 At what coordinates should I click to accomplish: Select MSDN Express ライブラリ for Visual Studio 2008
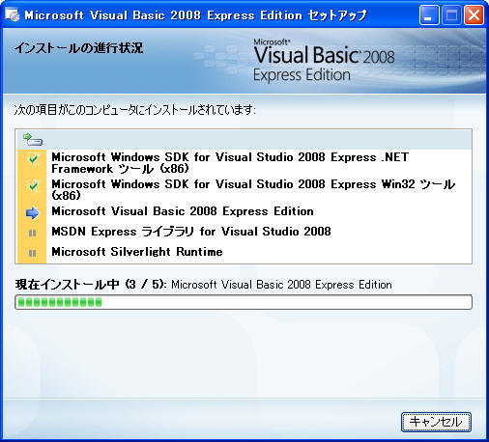[191, 232]
